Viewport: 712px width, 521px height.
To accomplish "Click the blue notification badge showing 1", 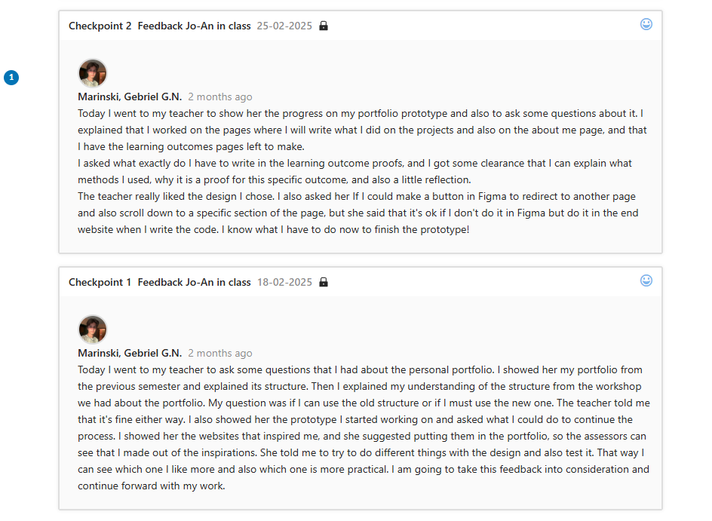I will coord(11,77).
